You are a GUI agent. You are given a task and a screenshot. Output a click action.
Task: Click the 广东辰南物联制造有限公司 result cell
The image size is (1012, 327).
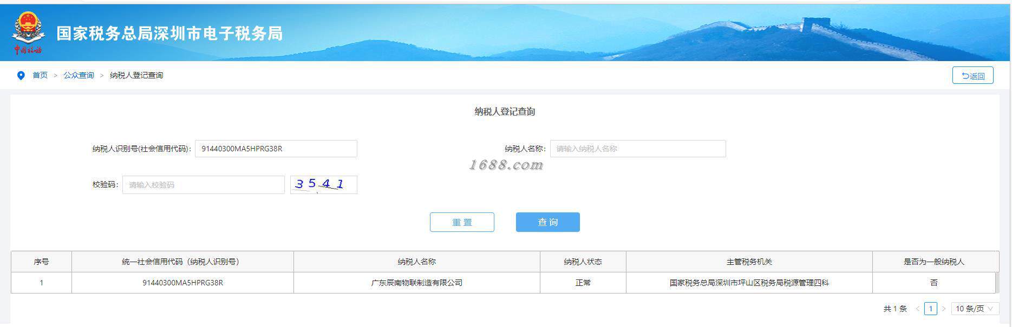pyautogui.click(x=417, y=283)
